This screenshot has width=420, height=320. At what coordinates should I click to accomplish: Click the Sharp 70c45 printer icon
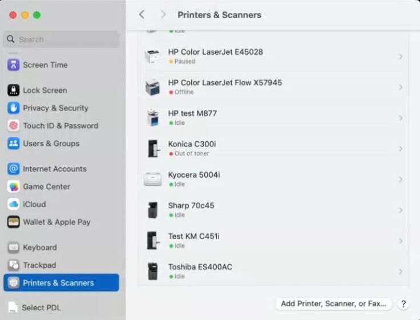tap(152, 210)
